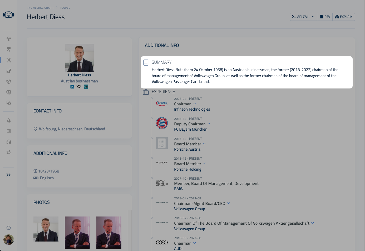Click the user avatar at the bottom left
The image size is (365, 251).
[x=8, y=240]
